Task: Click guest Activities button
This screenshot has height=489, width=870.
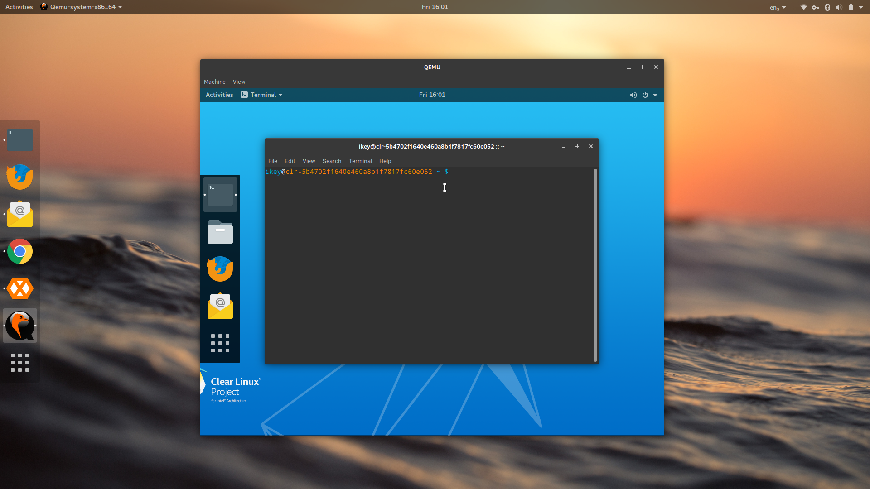Action: point(219,95)
